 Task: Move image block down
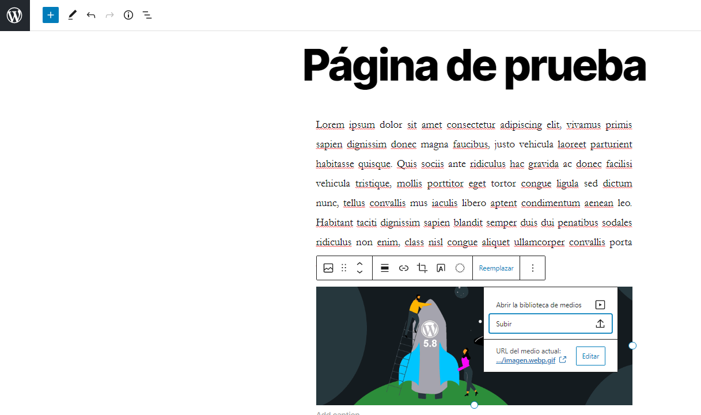pyautogui.click(x=359, y=272)
